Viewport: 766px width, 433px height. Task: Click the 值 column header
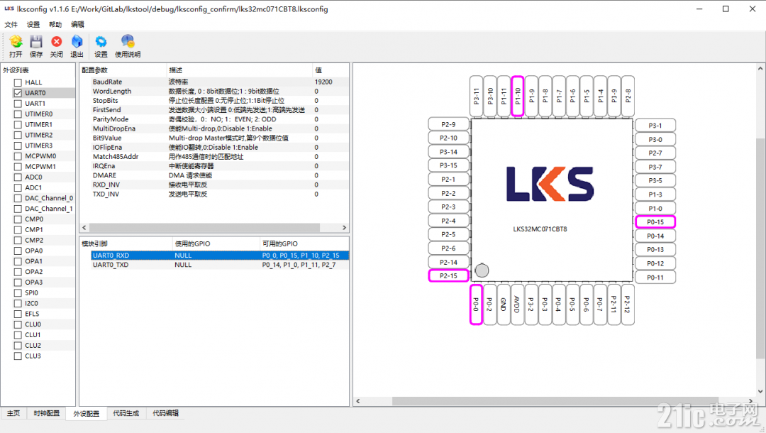click(331, 70)
